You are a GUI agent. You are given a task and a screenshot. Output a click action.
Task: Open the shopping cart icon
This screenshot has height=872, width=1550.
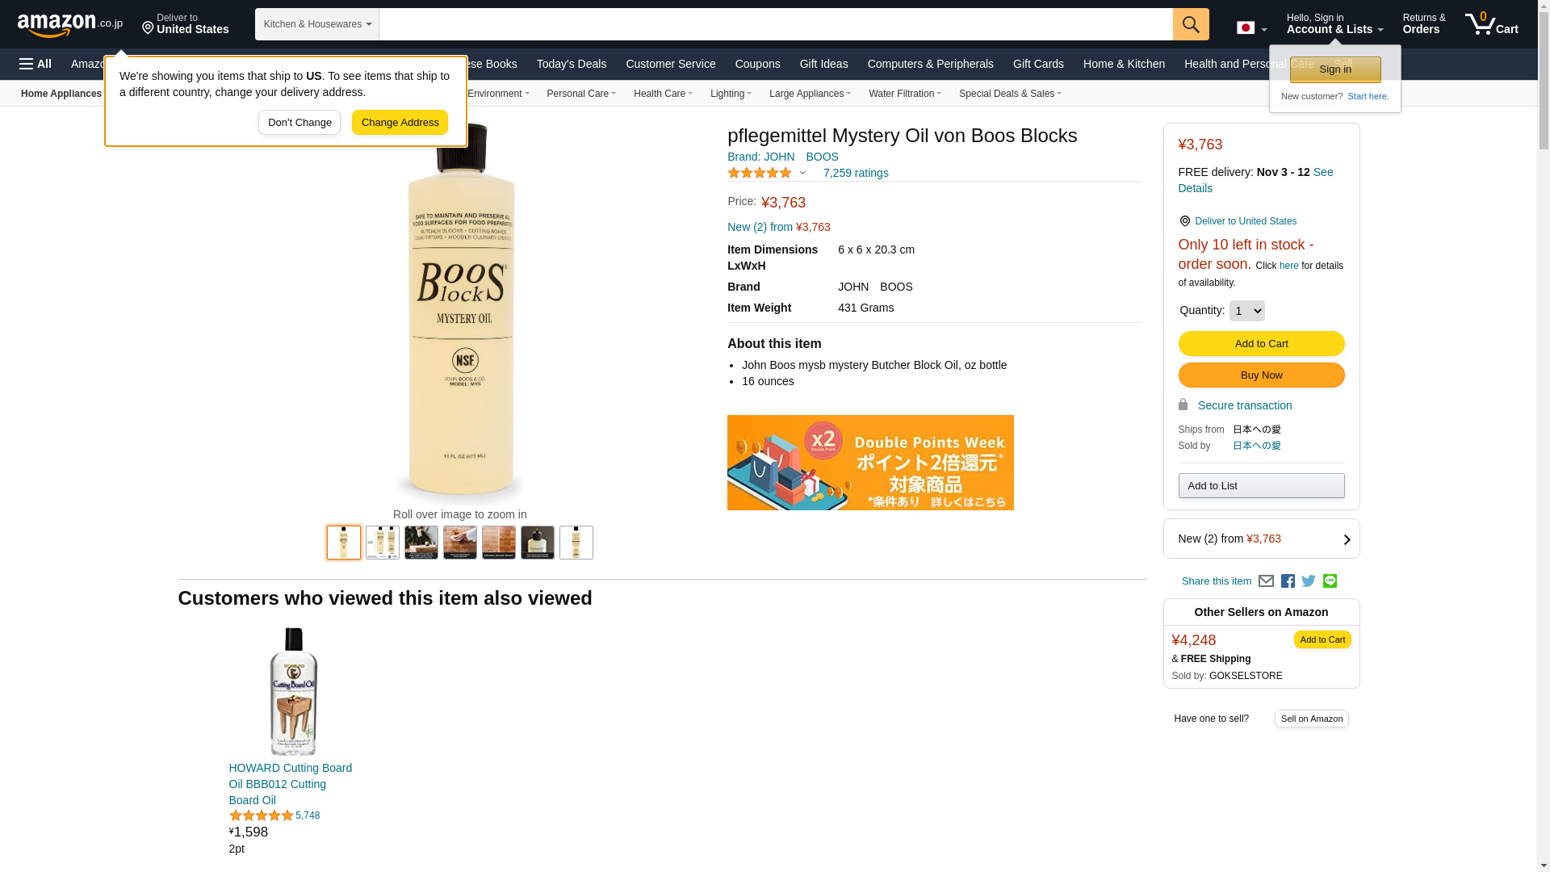tap(1491, 24)
